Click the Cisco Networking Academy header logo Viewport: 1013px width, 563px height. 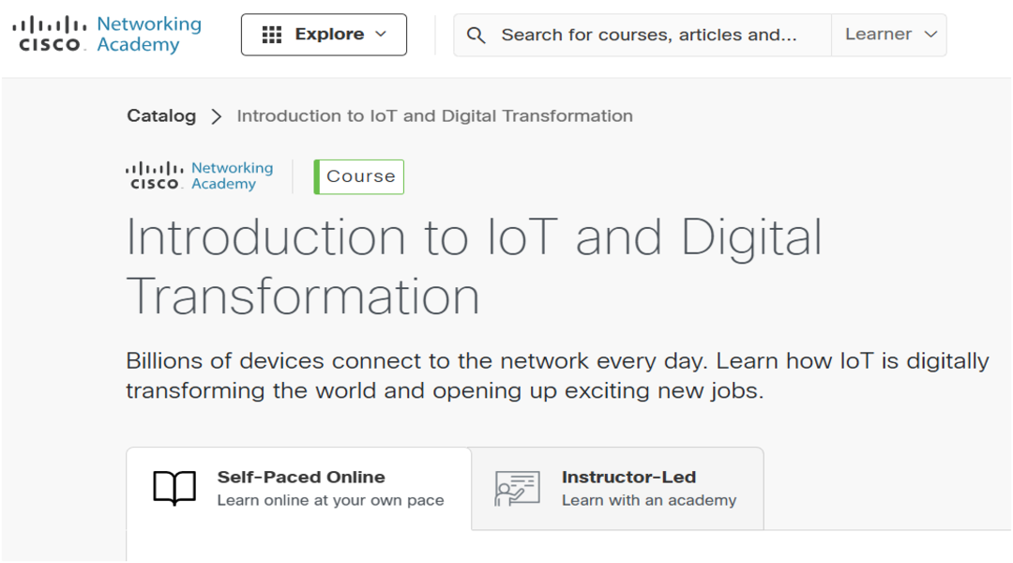(107, 35)
